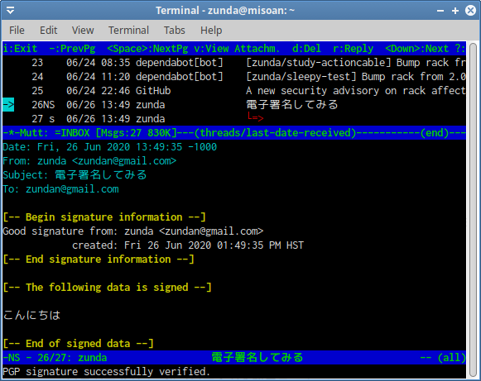This screenshot has height=381, width=481.
Task: Select message 27 from zunda
Action: pos(234,119)
